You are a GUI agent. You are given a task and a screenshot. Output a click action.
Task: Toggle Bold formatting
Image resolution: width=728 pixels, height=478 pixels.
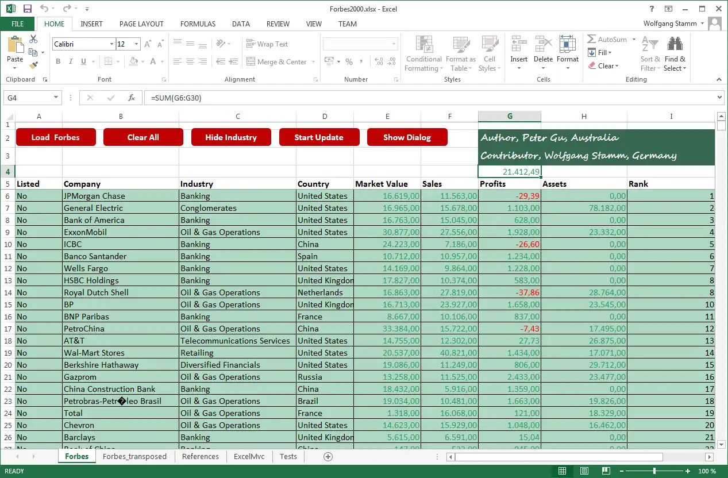coord(58,61)
